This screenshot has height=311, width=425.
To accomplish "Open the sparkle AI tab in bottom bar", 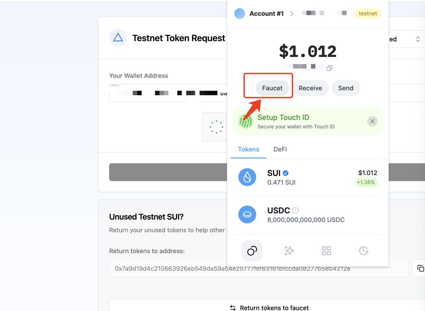I will pyautogui.click(x=289, y=251).
